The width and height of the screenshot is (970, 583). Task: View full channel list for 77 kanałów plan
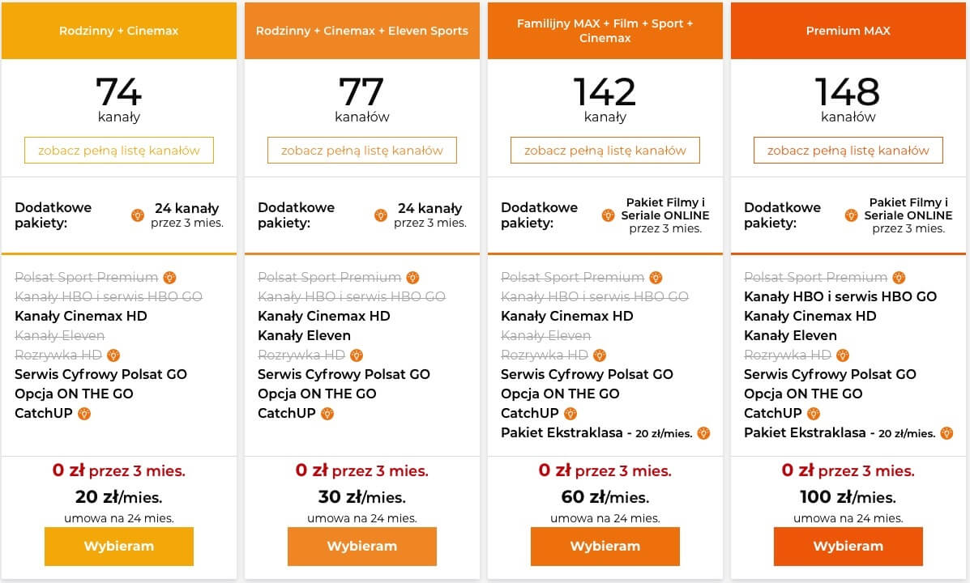pos(362,151)
